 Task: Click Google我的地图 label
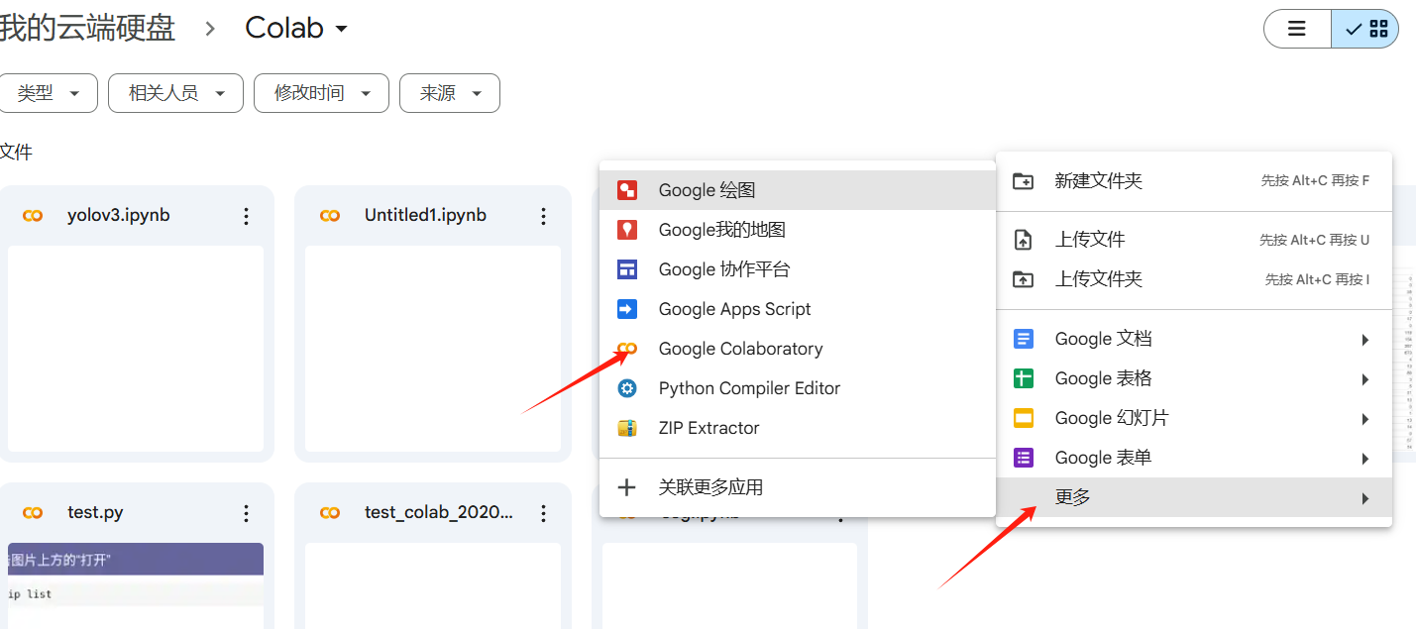click(x=722, y=230)
